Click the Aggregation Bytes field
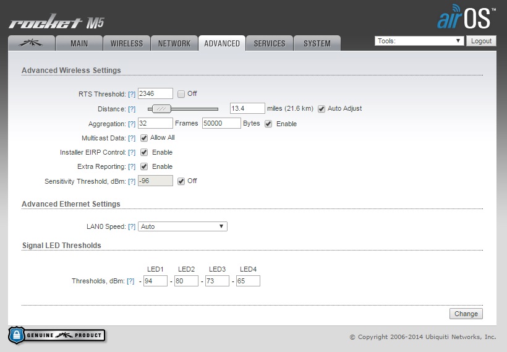This screenshot has height=352, width=507. coord(221,123)
